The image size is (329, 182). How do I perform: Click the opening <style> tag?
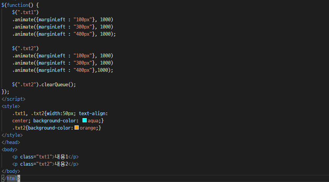[11, 106]
